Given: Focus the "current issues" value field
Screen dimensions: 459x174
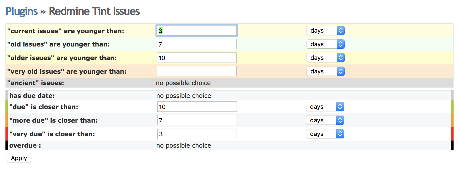Looking at the screenshot, I should click(x=197, y=30).
